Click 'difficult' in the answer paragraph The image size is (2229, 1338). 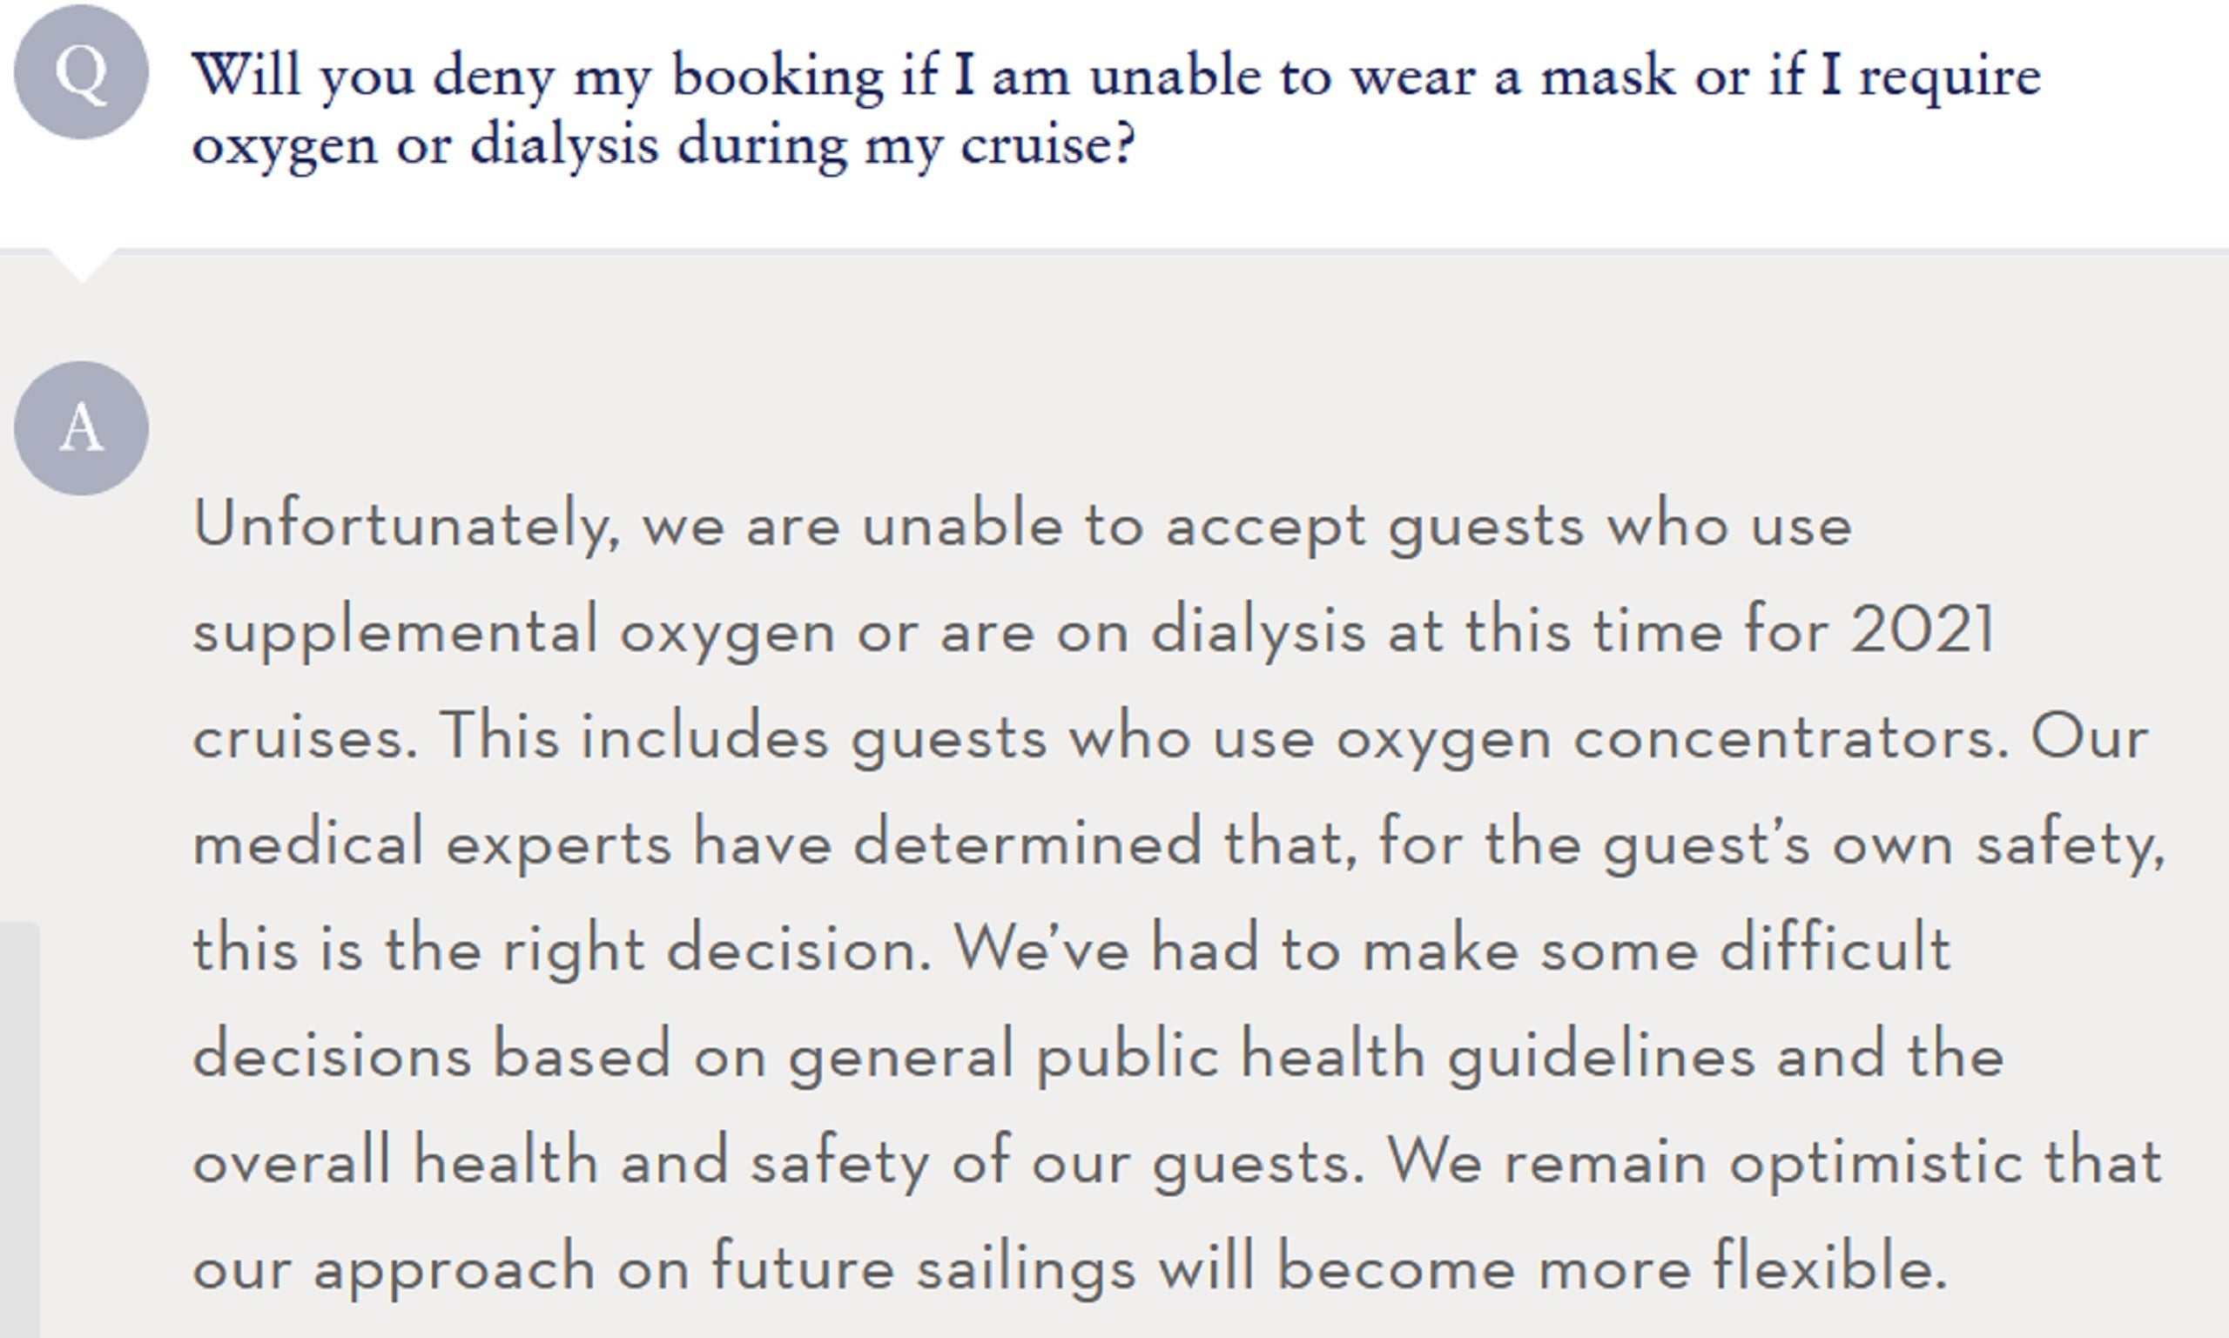1835,950
